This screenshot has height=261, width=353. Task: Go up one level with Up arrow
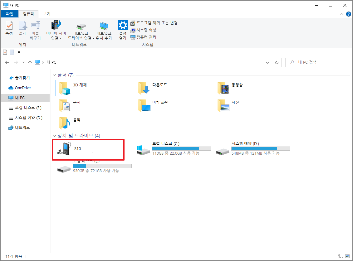(x=30, y=62)
